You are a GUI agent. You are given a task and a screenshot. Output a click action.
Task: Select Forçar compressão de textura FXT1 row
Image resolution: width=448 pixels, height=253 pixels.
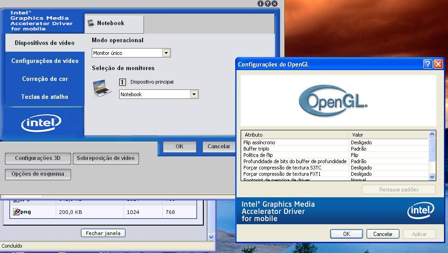(x=335, y=174)
